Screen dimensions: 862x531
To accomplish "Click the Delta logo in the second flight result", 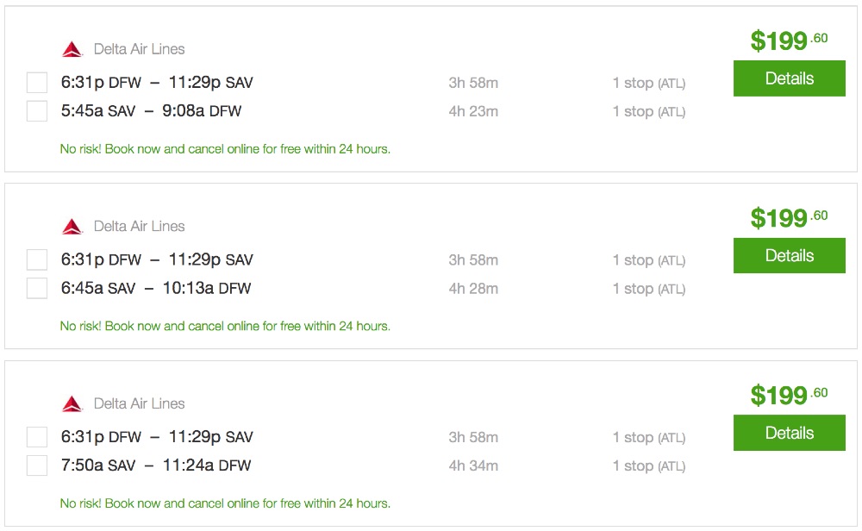I will (x=72, y=227).
